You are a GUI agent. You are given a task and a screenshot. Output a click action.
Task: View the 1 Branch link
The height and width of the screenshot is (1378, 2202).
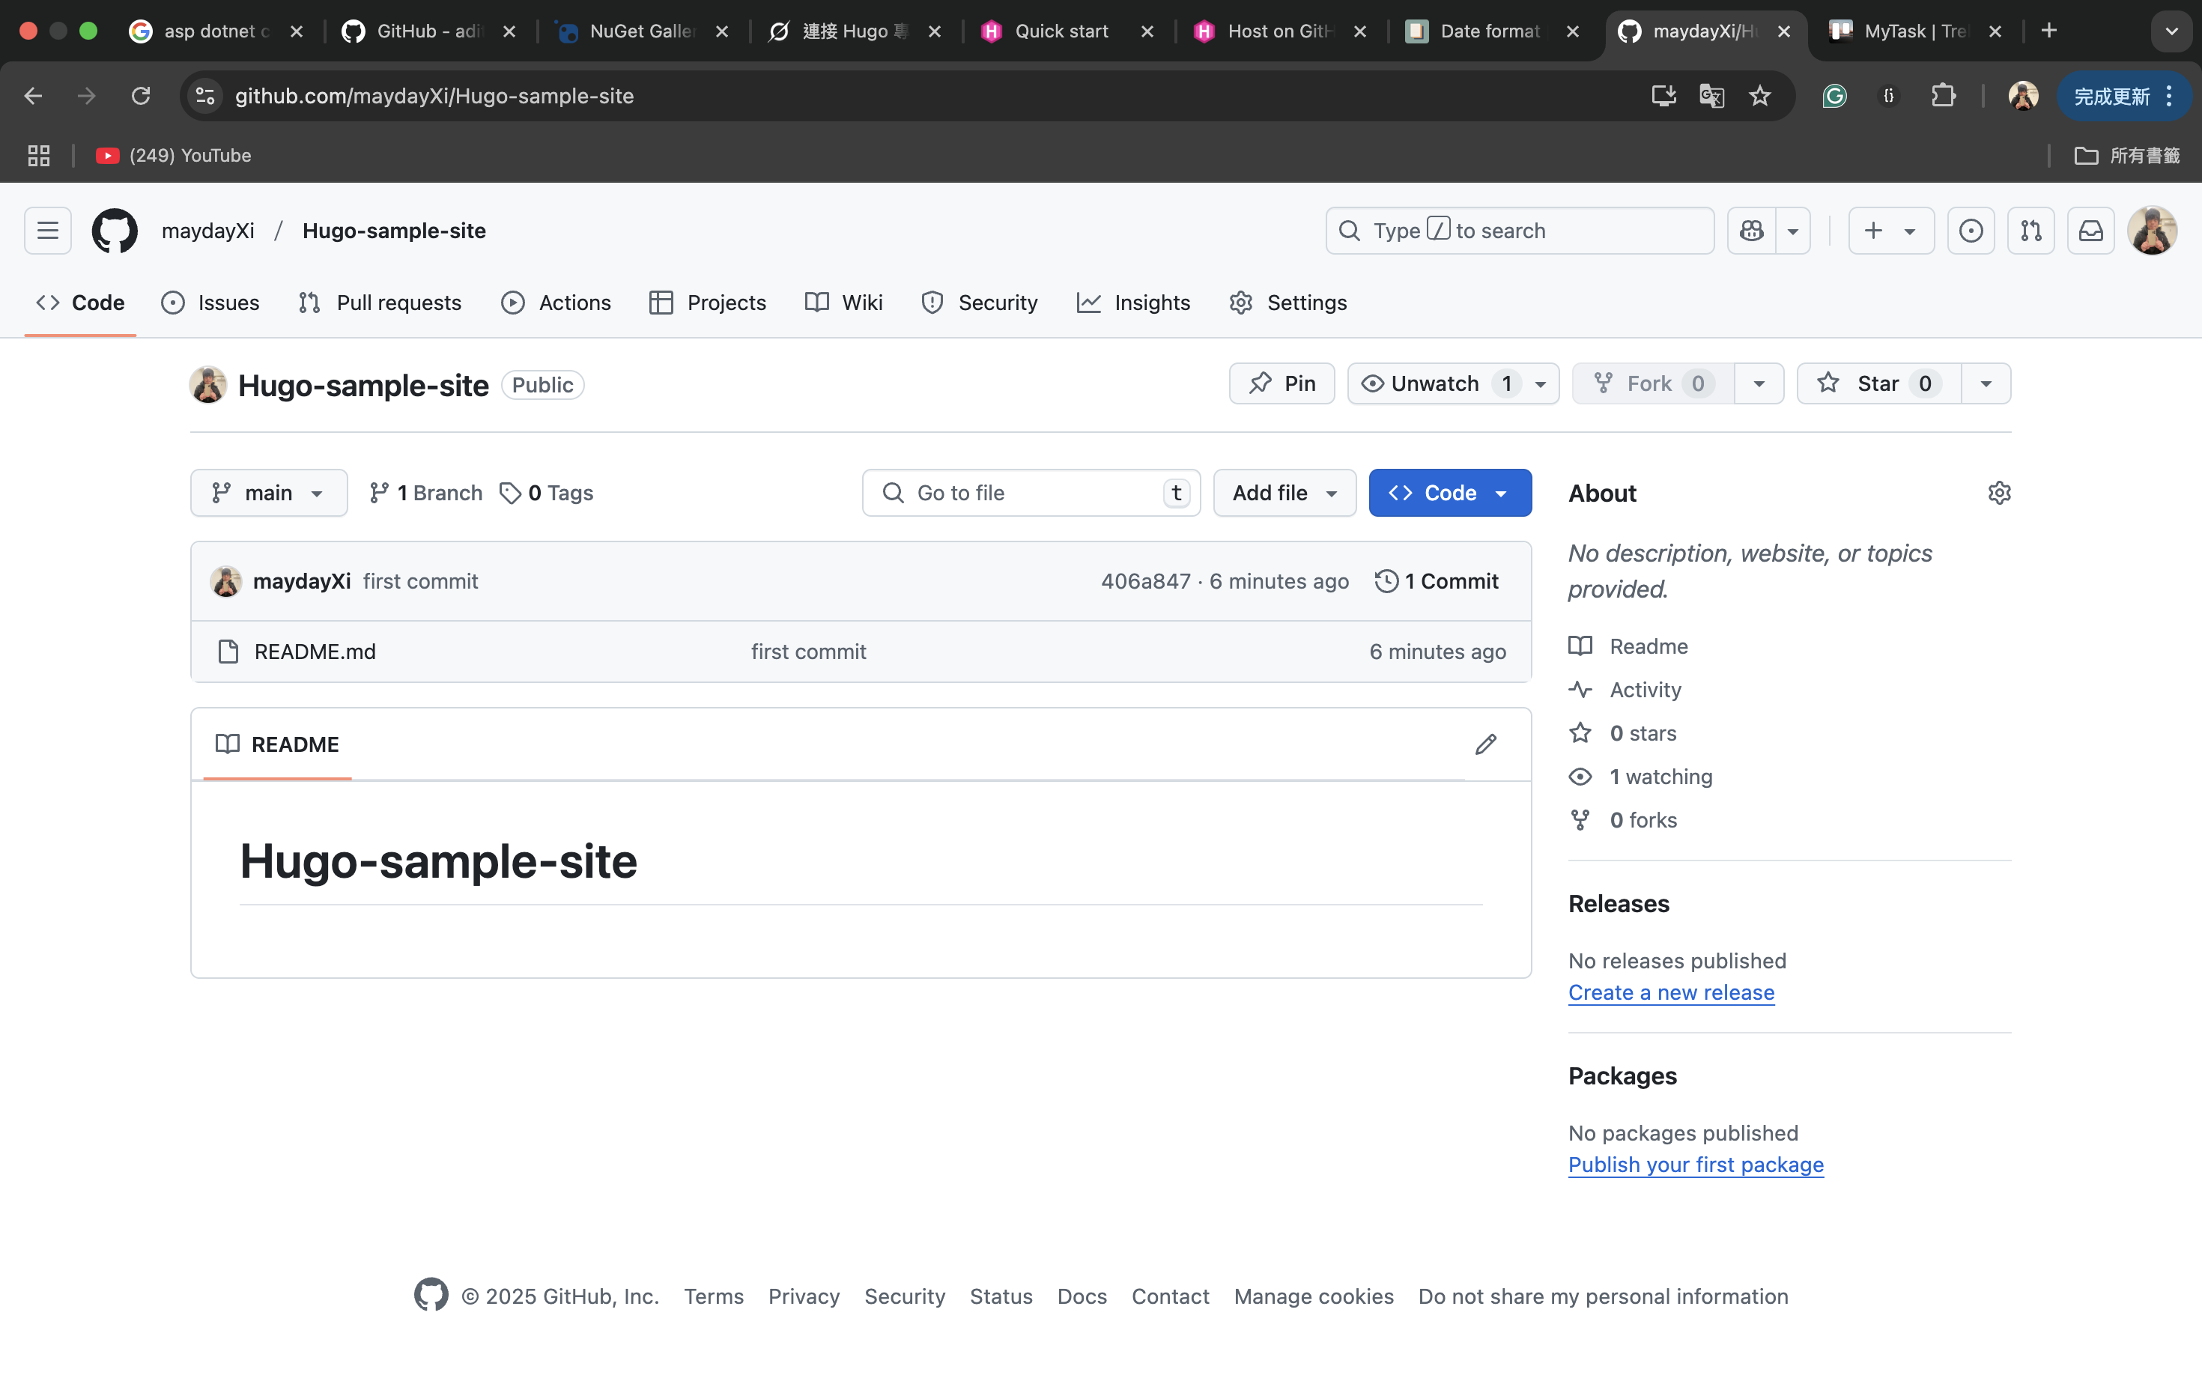425,493
